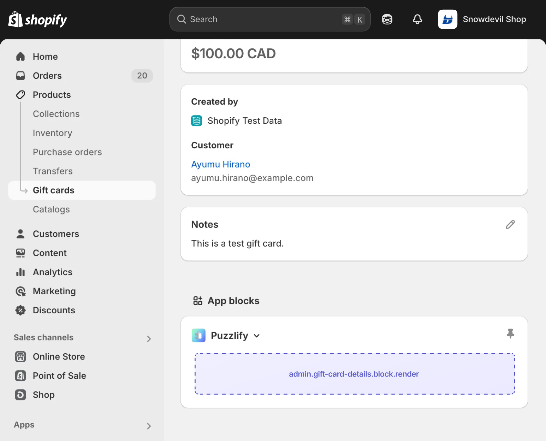Open the Snowdevil Shop account menu
Viewport: 546px width, 441px height.
click(x=482, y=19)
